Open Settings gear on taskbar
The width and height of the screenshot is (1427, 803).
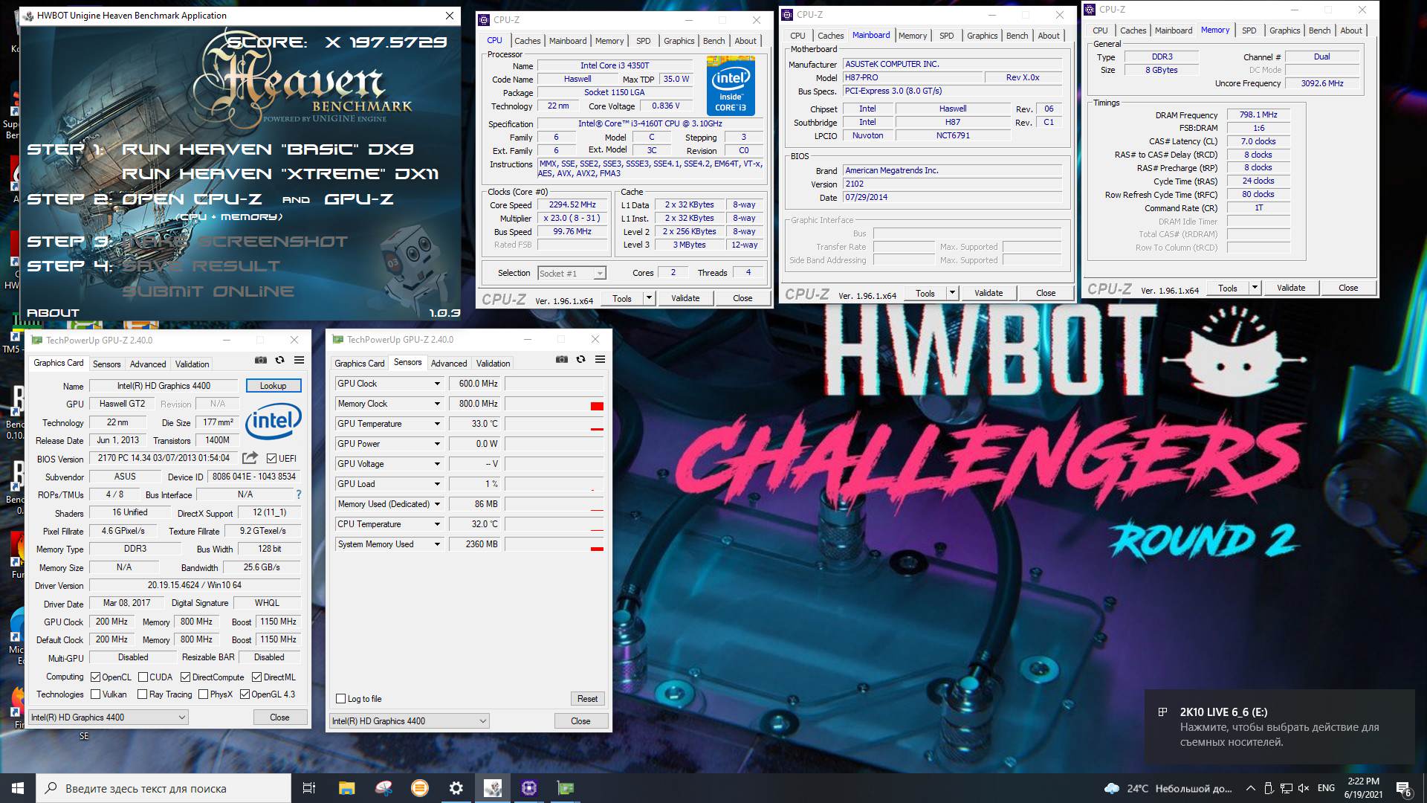(456, 788)
